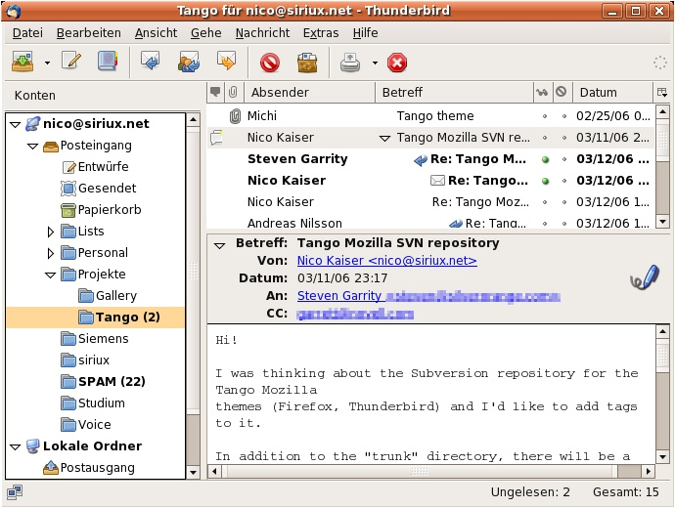675x508 pixels.
Task: Toggle junk status of Steven Garrity message
Action: click(563, 159)
